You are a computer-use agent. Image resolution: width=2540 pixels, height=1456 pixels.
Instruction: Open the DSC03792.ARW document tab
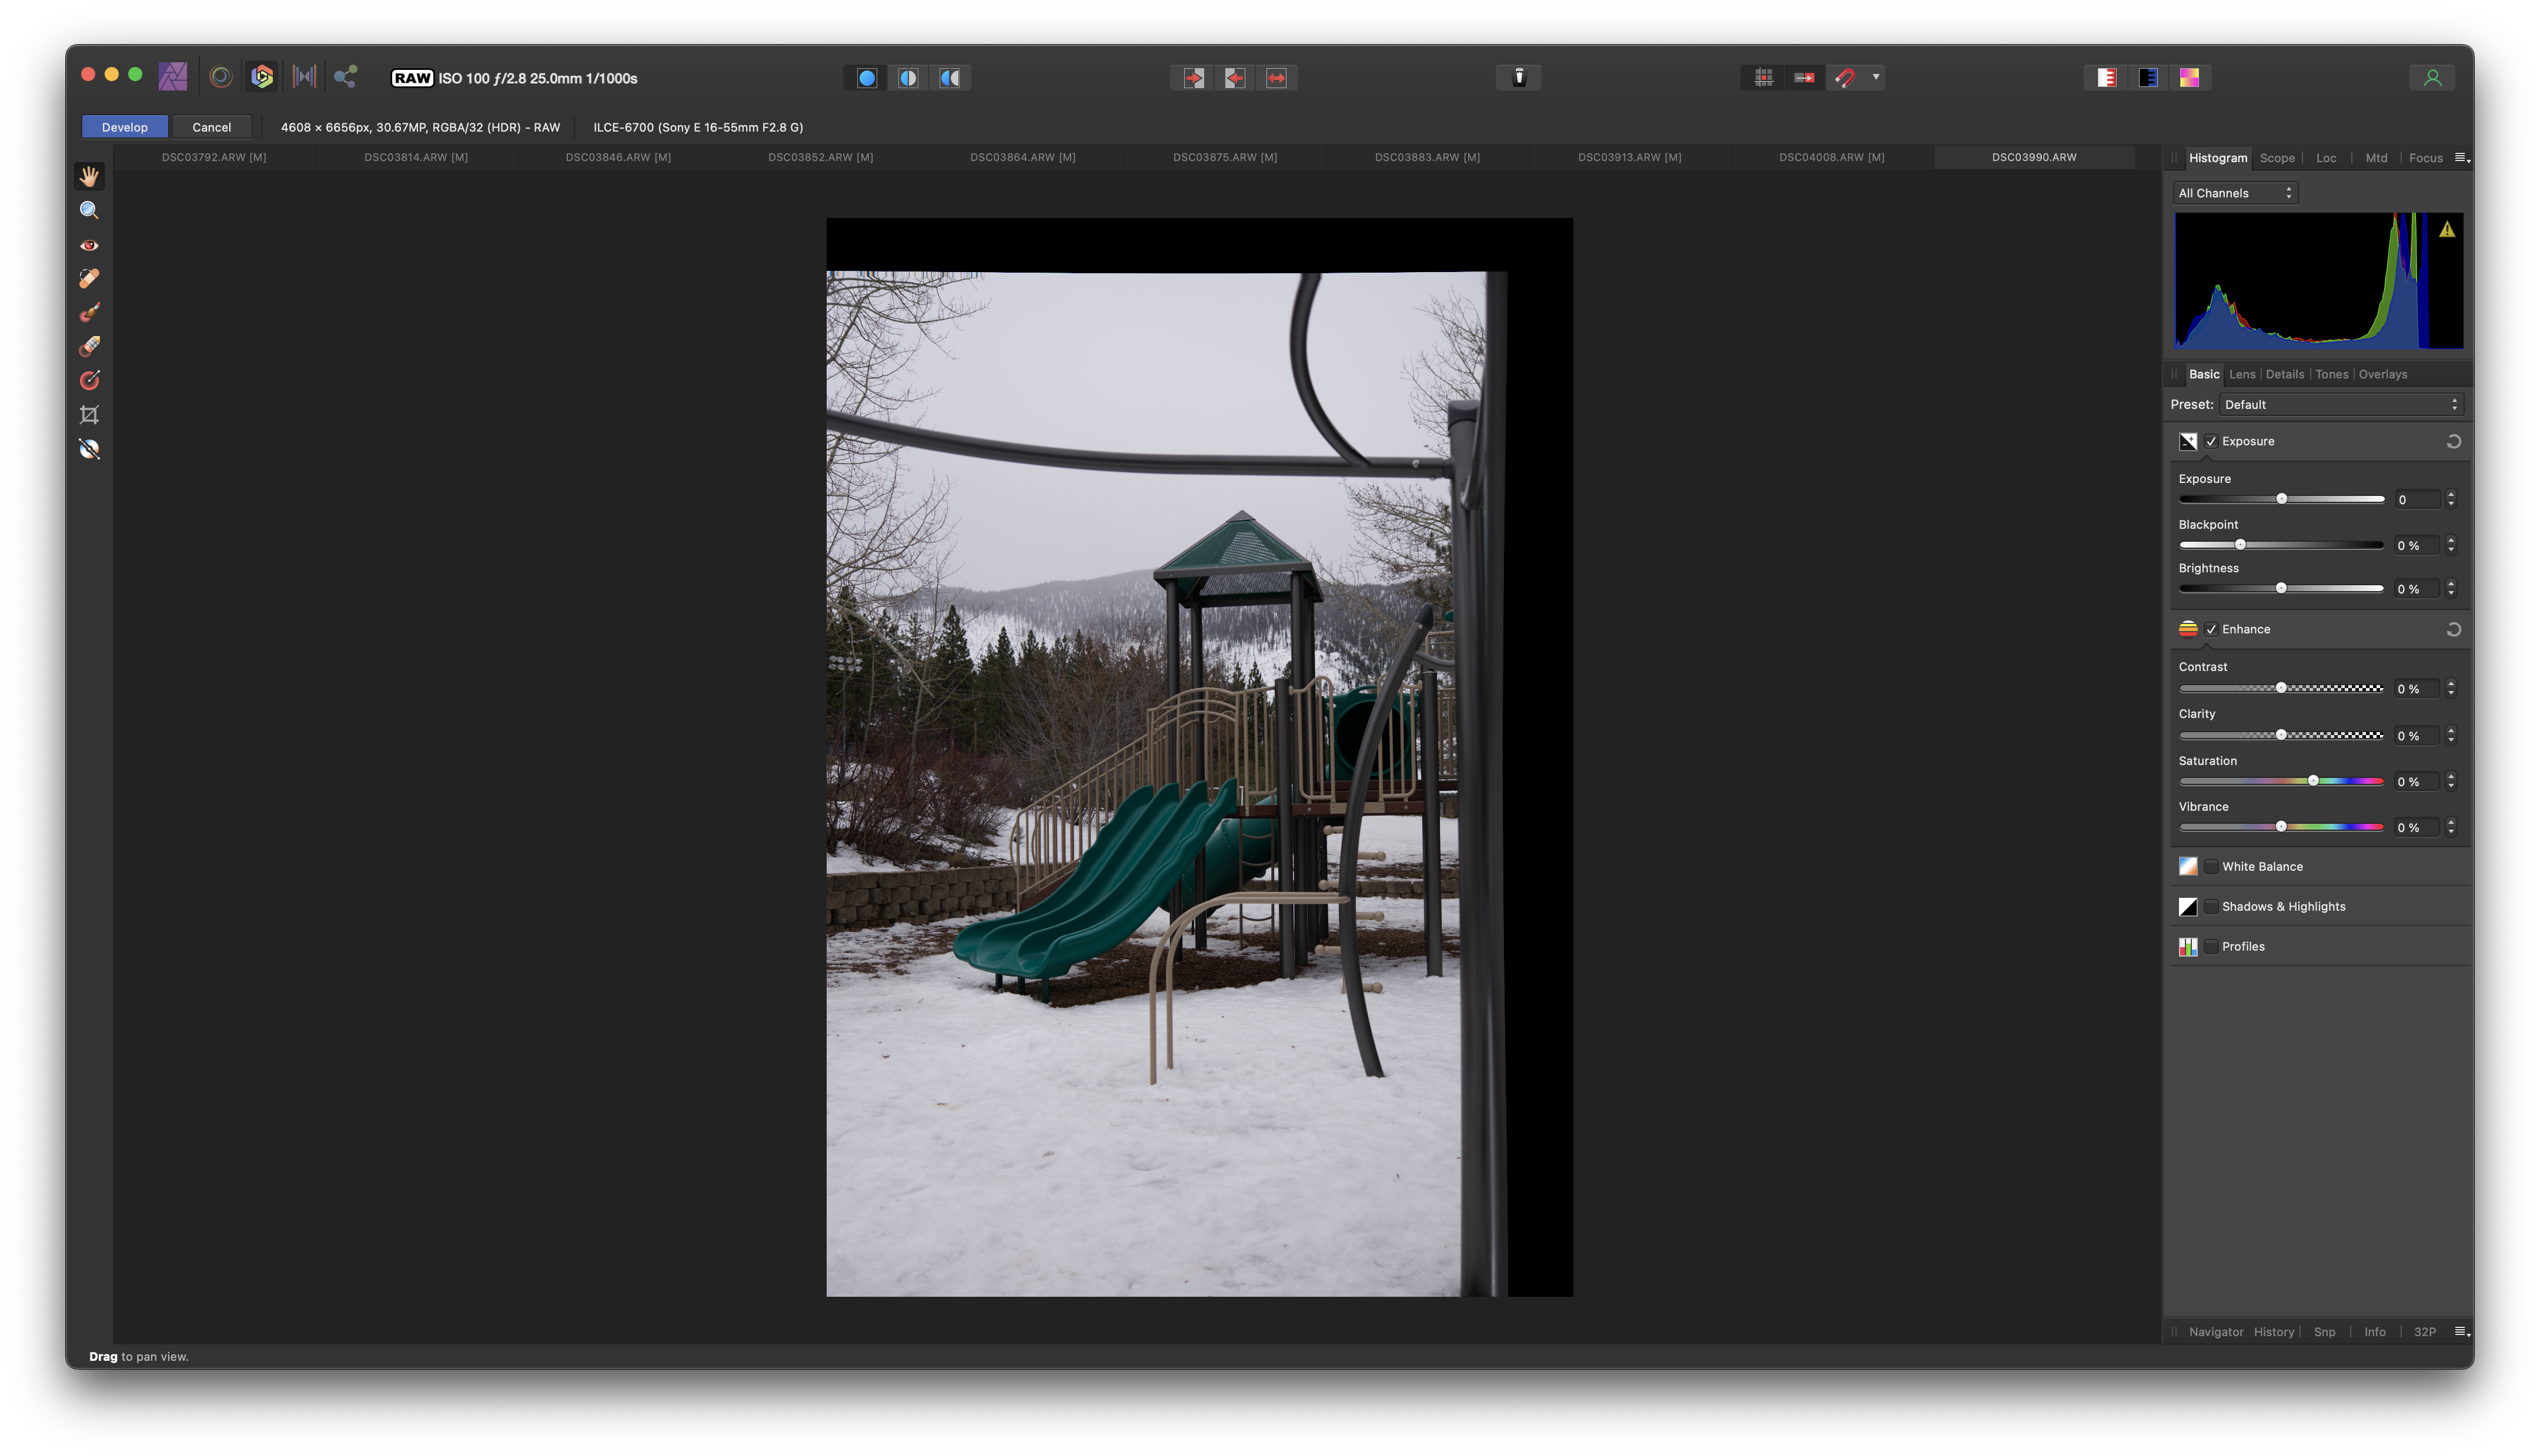click(x=214, y=157)
